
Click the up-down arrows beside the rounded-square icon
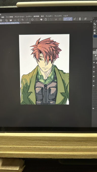coord(96,53)
